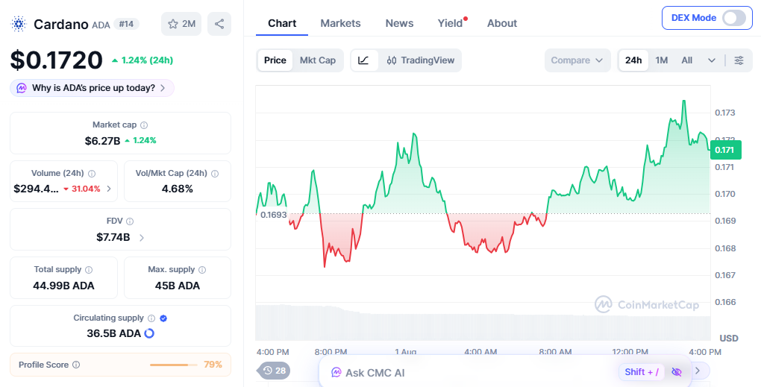The height and width of the screenshot is (387, 761).
Task: Switch to the Markets tab
Action: (340, 23)
